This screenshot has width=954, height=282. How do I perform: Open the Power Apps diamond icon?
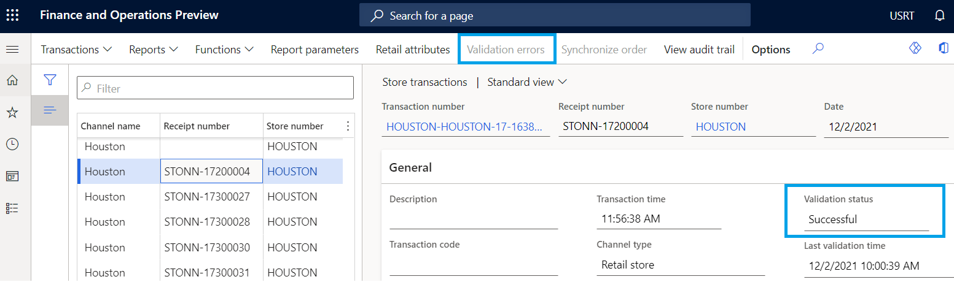pyautogui.click(x=915, y=48)
